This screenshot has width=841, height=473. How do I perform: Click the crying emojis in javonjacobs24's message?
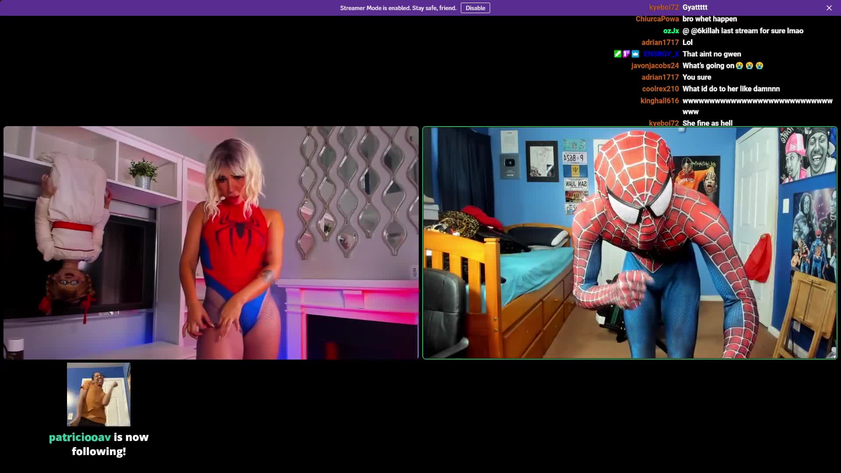point(749,66)
